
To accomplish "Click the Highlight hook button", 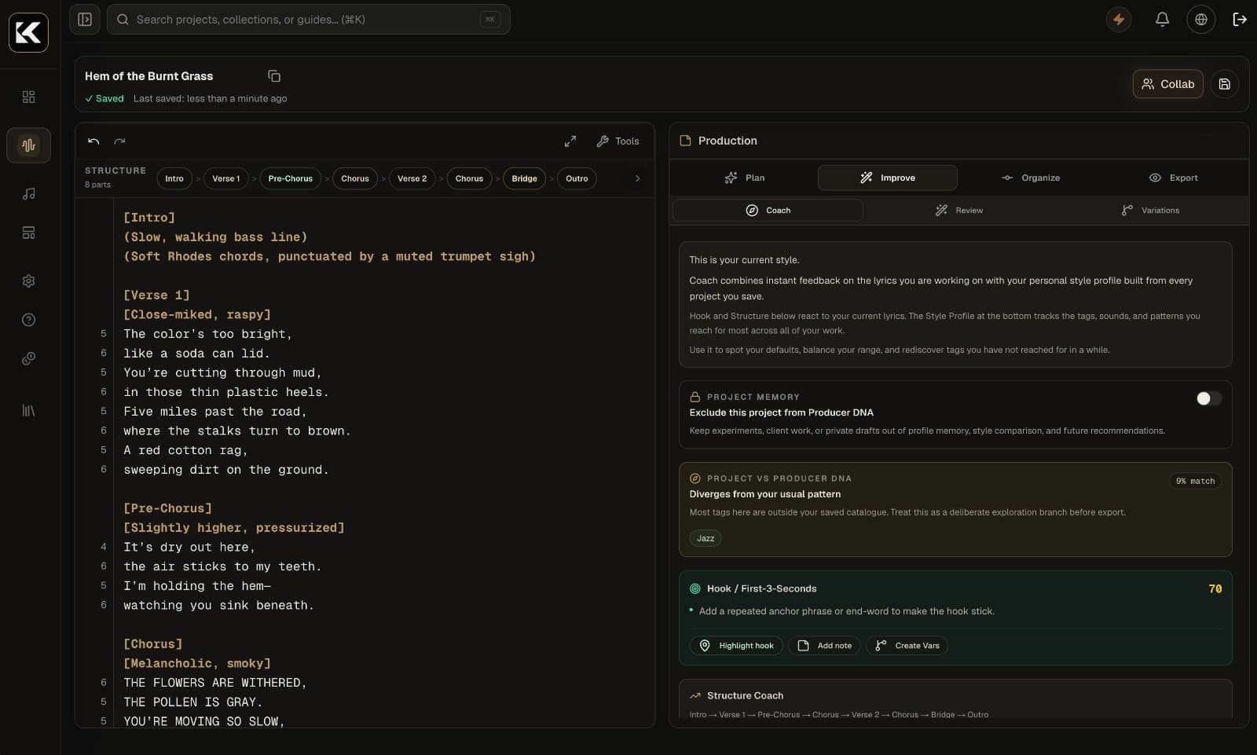I will pyautogui.click(x=736, y=646).
